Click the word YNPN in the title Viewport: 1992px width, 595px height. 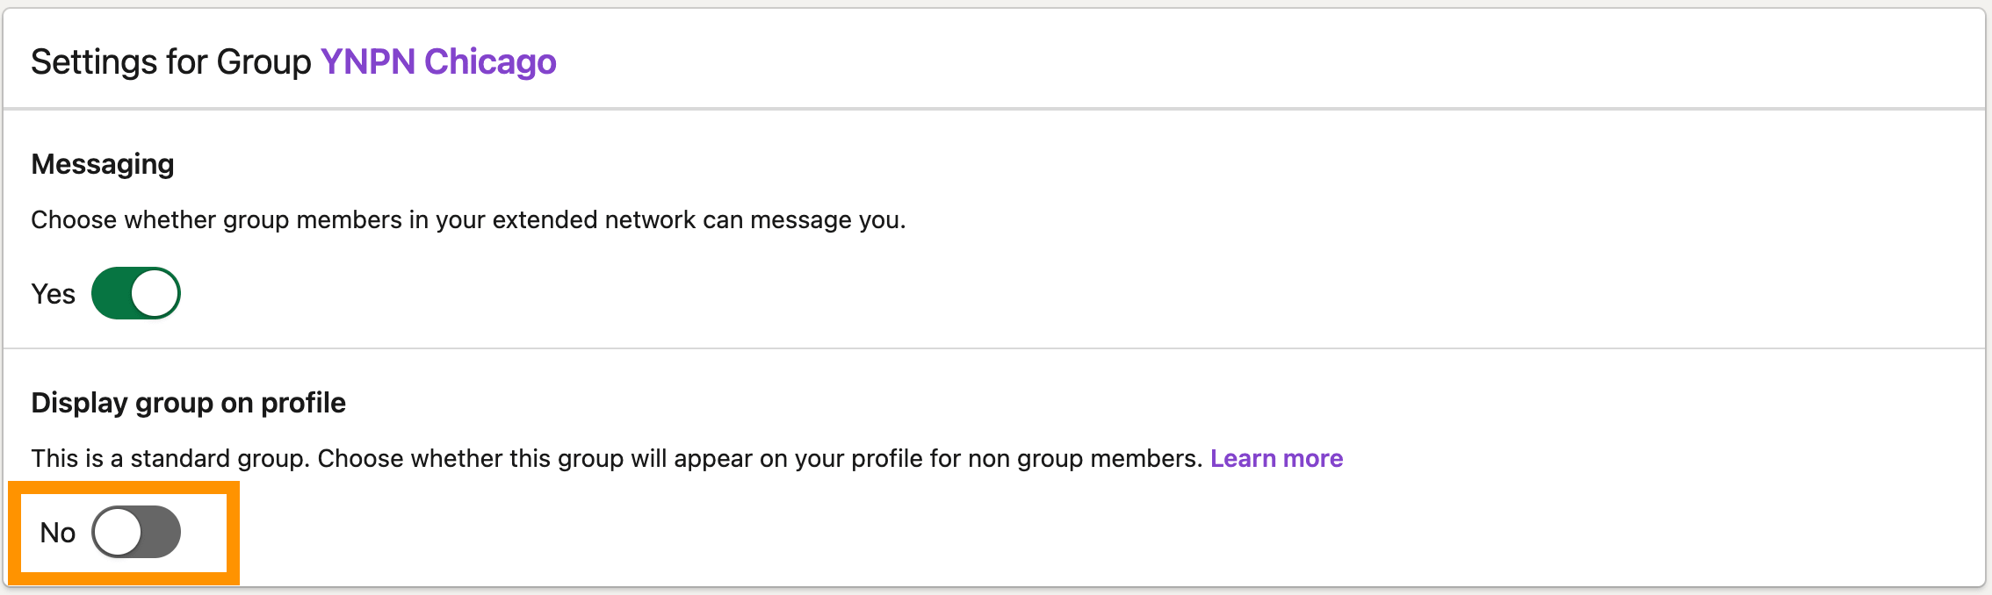click(367, 62)
